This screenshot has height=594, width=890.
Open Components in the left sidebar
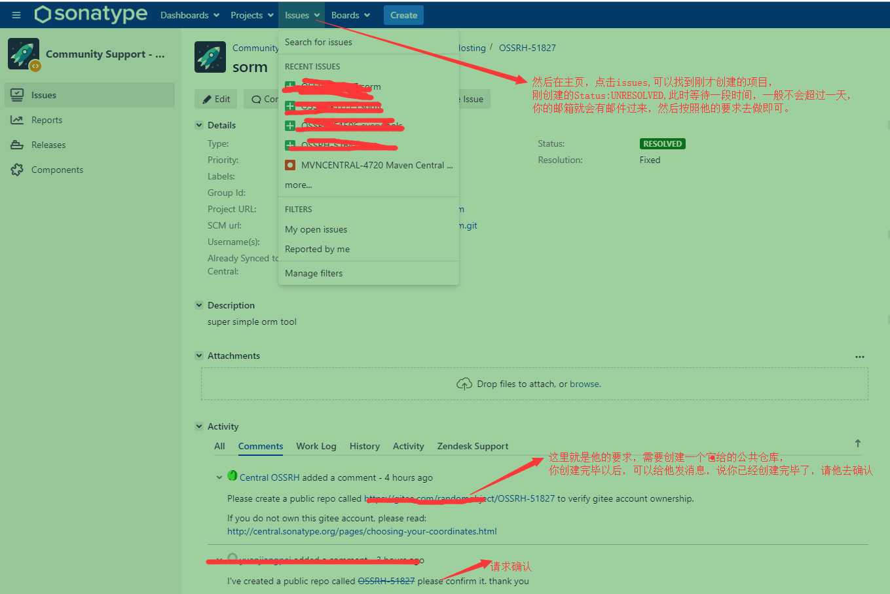89,170
